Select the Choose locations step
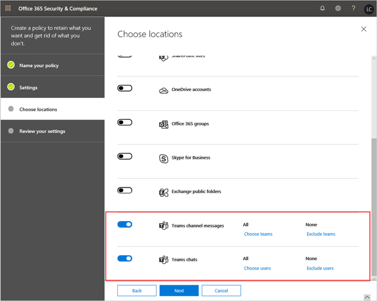The height and width of the screenshot is (301, 377). coord(53,109)
